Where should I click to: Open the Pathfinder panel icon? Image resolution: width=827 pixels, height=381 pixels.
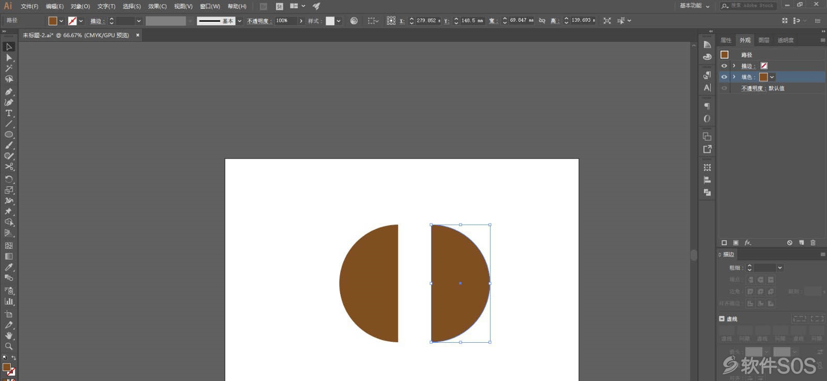pos(707,193)
